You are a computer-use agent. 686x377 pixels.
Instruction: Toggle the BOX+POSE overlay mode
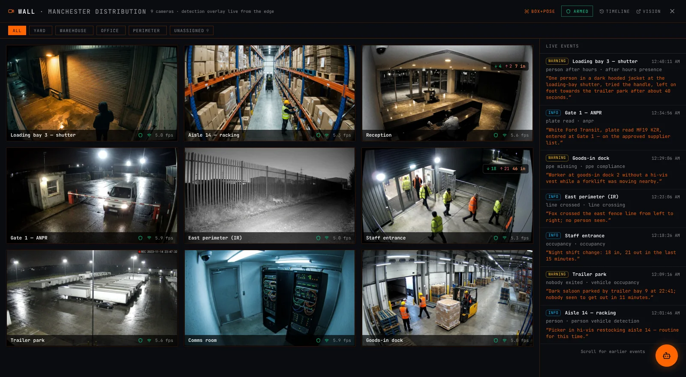coord(540,12)
